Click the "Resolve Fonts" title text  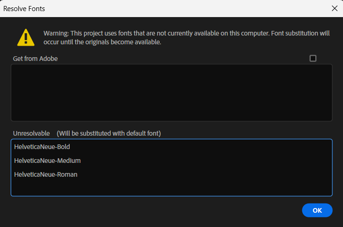click(x=24, y=8)
